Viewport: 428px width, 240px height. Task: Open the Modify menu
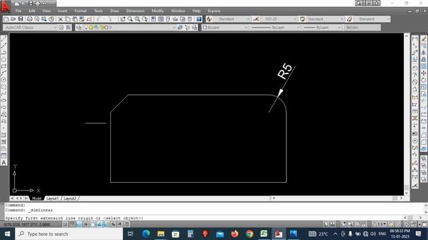[x=158, y=11]
